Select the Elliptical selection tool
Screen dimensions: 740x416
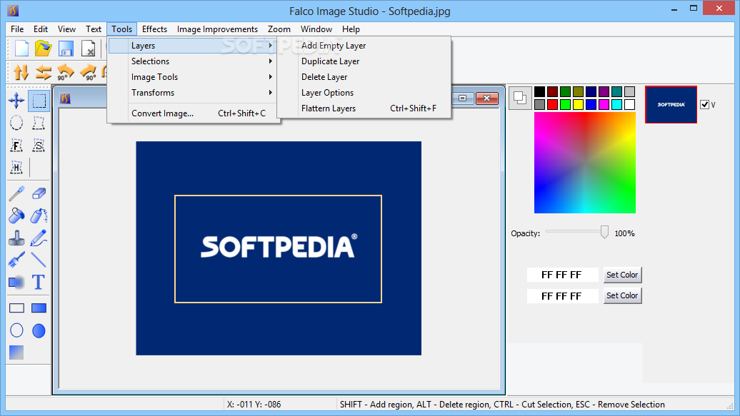click(x=16, y=123)
